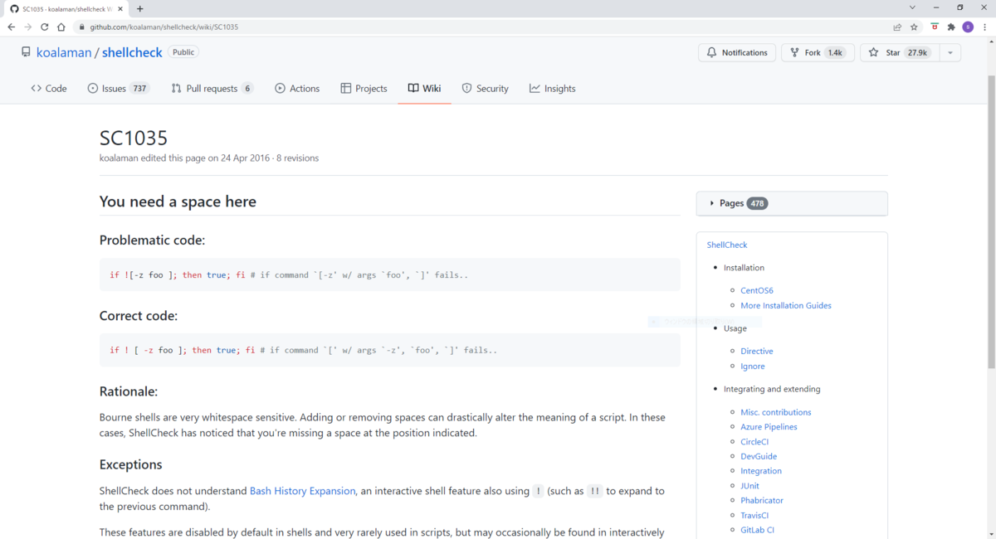Open the dropdown beside the Star button
Screen dimensions: 996x539
[x=950, y=52]
